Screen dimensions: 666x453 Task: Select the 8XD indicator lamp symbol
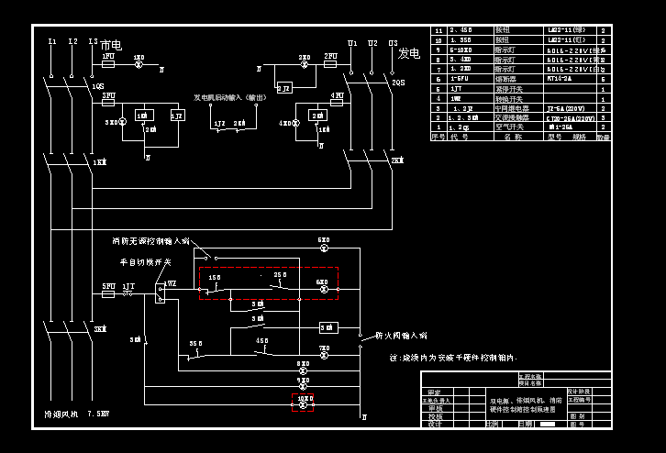[x=303, y=370]
